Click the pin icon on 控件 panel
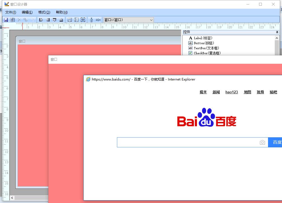 pos(277,32)
